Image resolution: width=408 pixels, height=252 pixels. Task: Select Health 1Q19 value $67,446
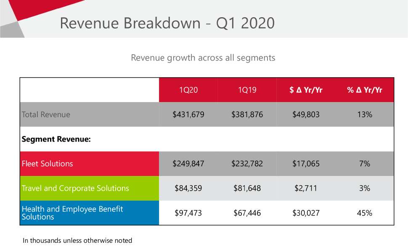(x=247, y=213)
